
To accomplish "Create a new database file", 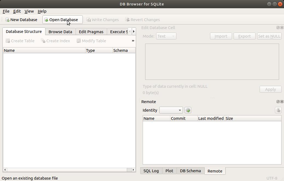I will click(21, 19).
